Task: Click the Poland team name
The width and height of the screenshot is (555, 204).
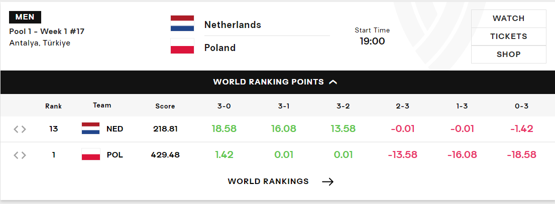Action: pos(220,47)
